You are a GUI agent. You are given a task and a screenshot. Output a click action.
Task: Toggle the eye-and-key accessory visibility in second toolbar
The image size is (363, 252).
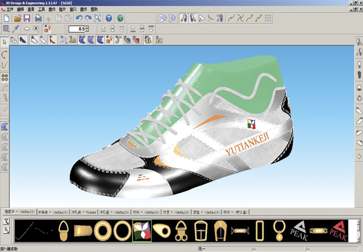click(47, 29)
